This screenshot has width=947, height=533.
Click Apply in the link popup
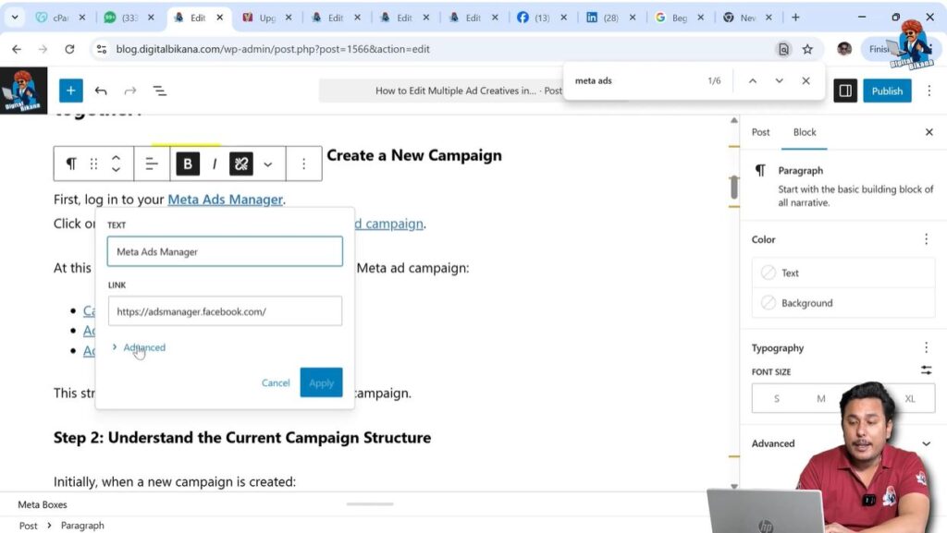coord(321,382)
